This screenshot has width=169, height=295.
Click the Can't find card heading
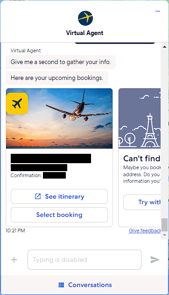coord(142,158)
